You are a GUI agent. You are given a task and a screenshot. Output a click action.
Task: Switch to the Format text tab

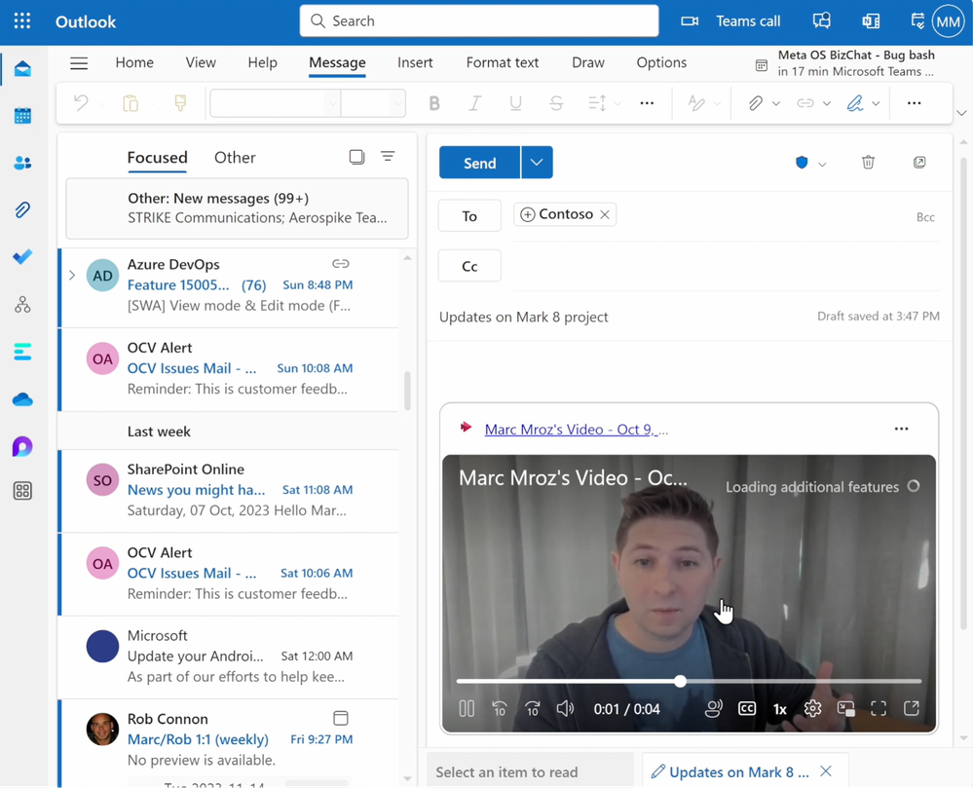pos(502,62)
